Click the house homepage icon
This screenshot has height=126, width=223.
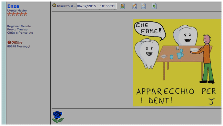[135, 6]
